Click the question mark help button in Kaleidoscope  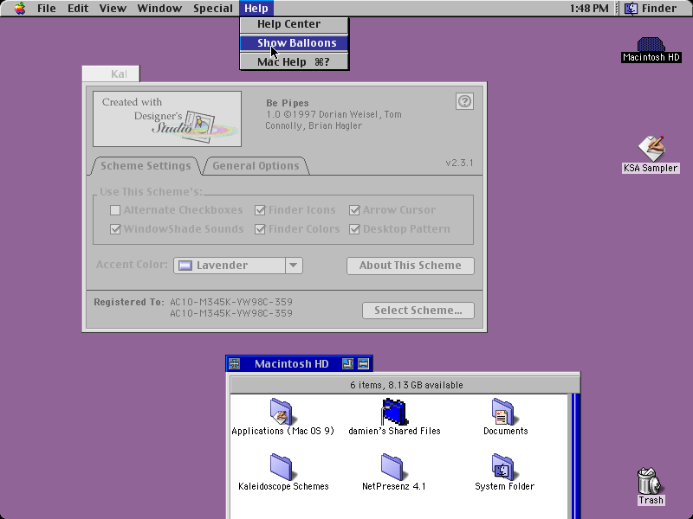[x=464, y=101]
